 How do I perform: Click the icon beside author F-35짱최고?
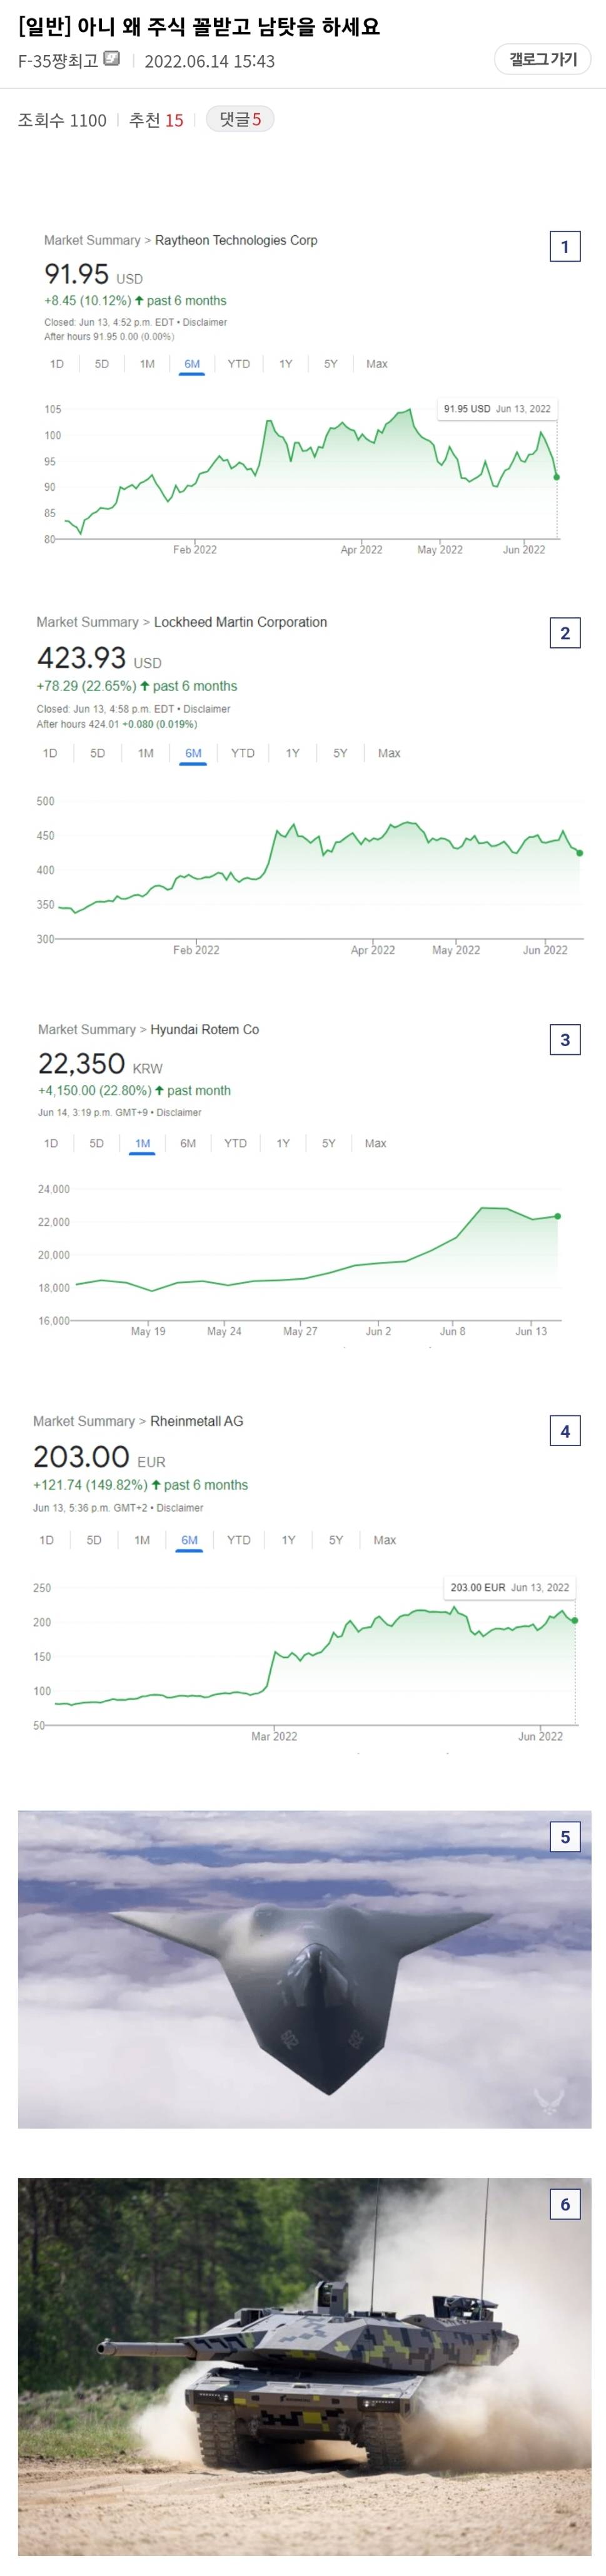point(112,59)
